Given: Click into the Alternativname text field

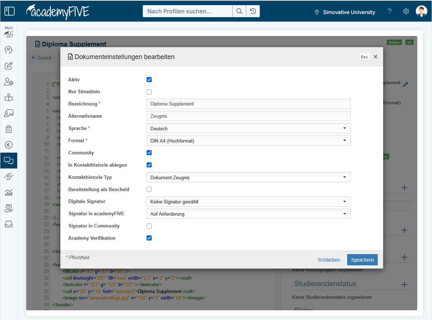Looking at the screenshot, I should [x=248, y=116].
